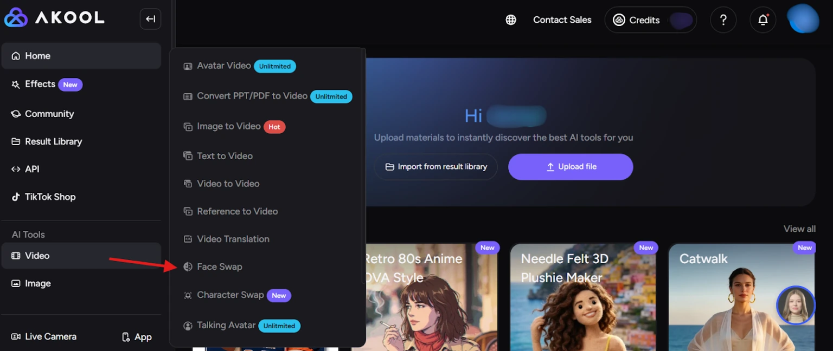
Task: Click the AKOOL logo
Action: click(x=54, y=18)
